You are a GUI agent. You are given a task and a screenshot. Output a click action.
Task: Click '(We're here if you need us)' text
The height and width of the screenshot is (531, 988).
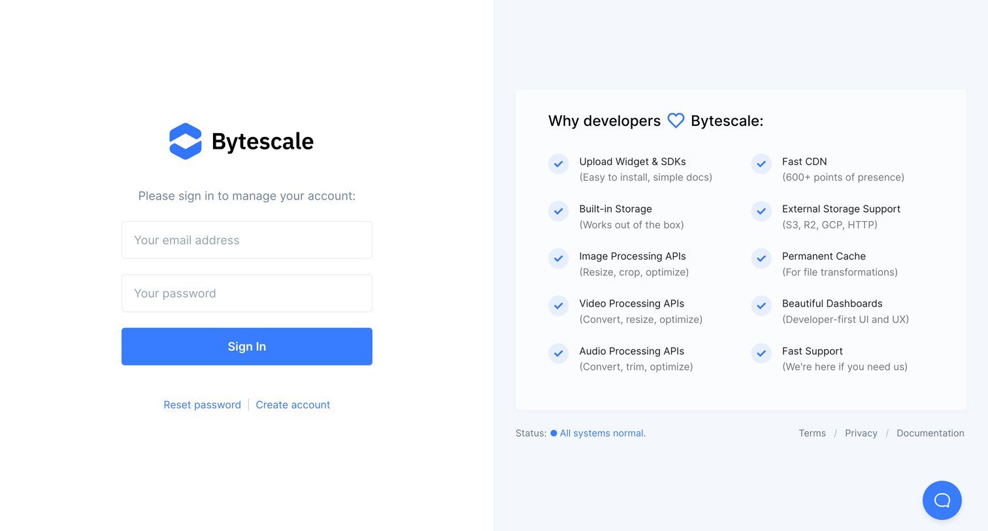click(845, 367)
